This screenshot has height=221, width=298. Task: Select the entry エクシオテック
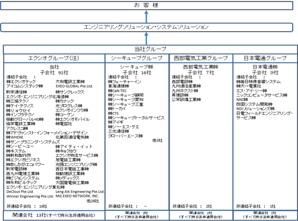(21, 81)
